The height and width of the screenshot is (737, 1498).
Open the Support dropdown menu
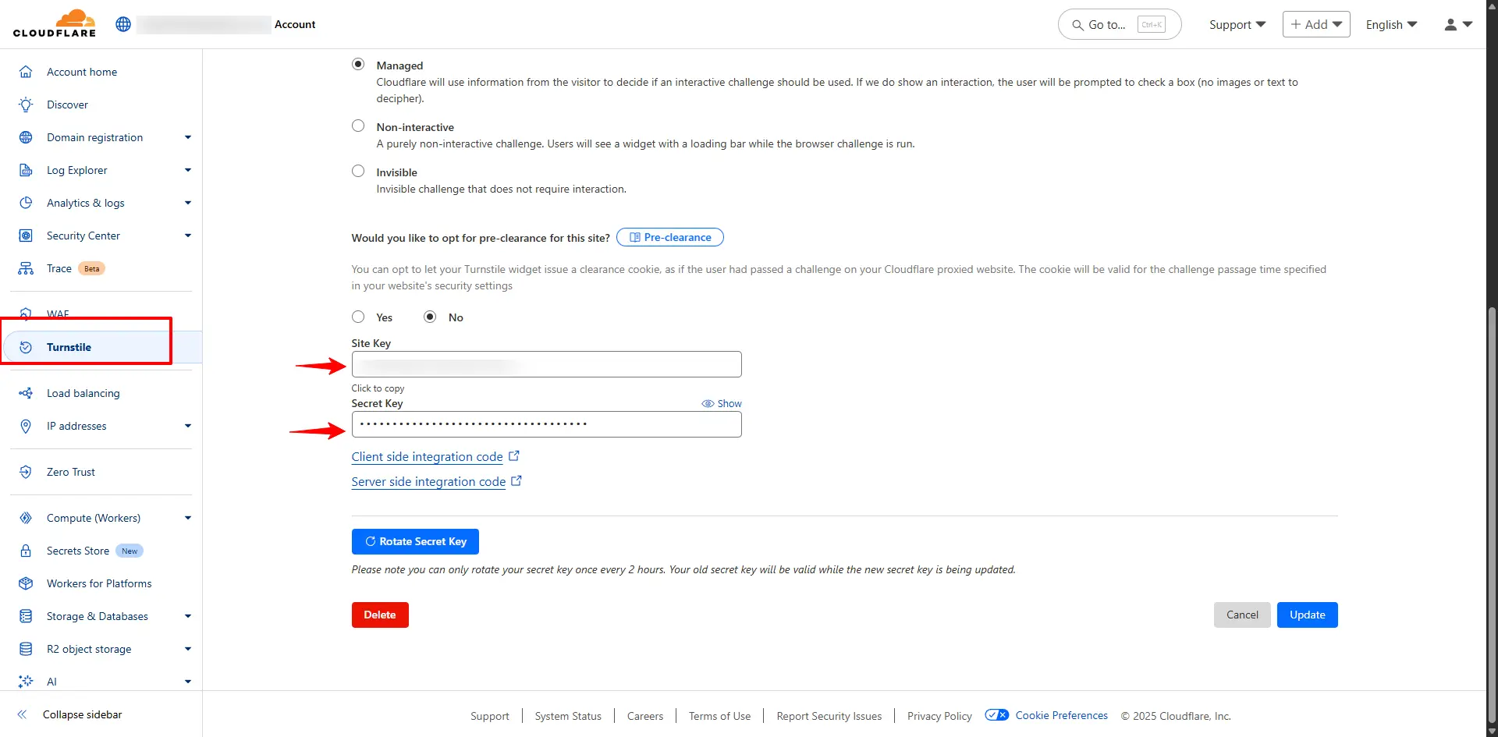tap(1237, 25)
